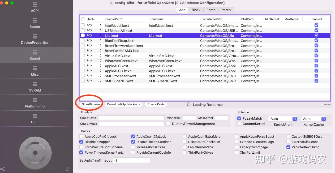Select the Kernel sidebar section

(x=35, y=55)
